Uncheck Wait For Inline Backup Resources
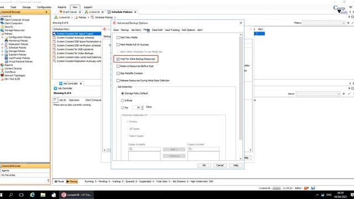Viewport: 354px width, 199px height. pos(118,59)
